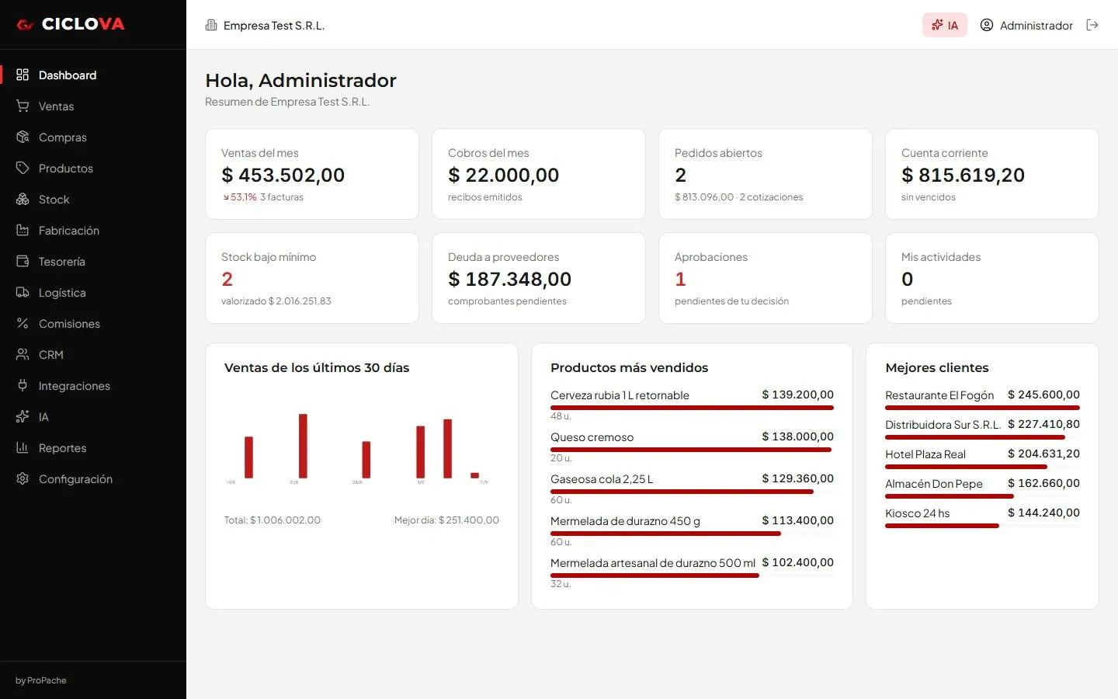
Task: Click the Stock boxes icon
Action: pyautogui.click(x=23, y=199)
